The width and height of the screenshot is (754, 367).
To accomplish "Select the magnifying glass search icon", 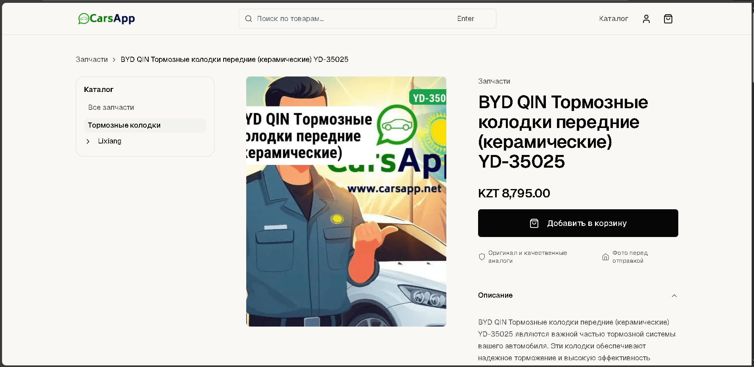I will click(x=249, y=19).
